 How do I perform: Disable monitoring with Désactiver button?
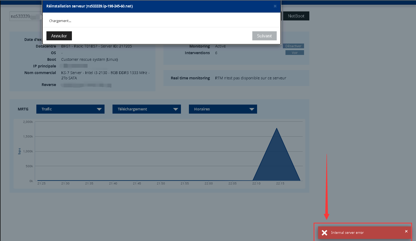click(293, 46)
